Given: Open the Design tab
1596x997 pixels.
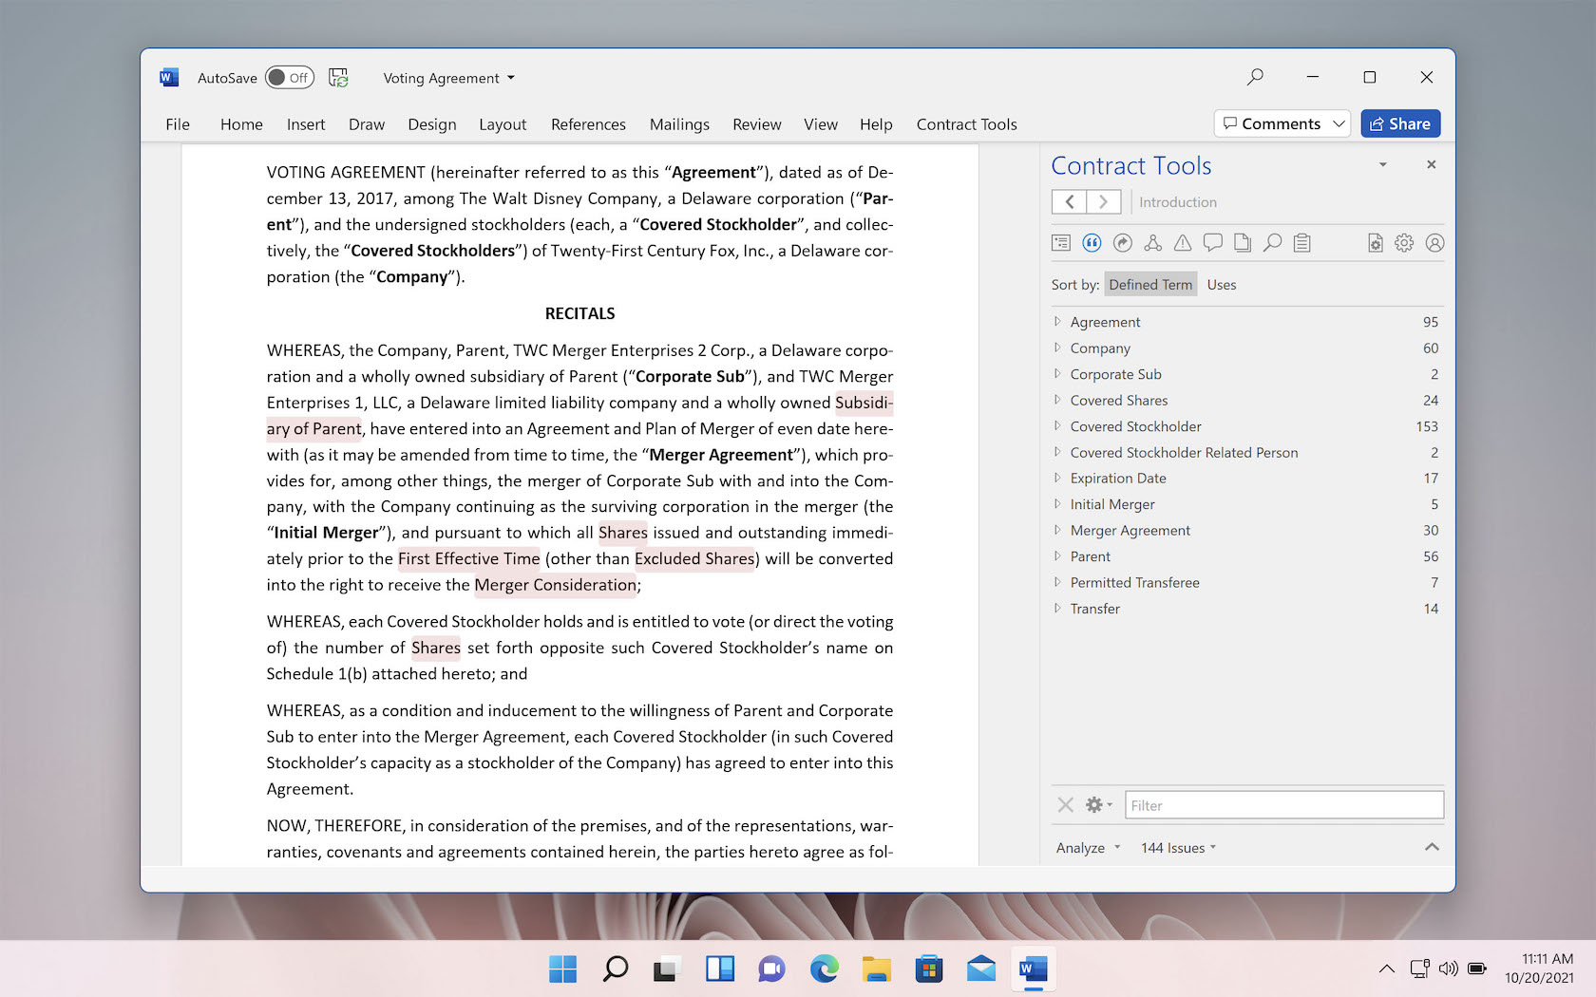Looking at the screenshot, I should (x=432, y=124).
